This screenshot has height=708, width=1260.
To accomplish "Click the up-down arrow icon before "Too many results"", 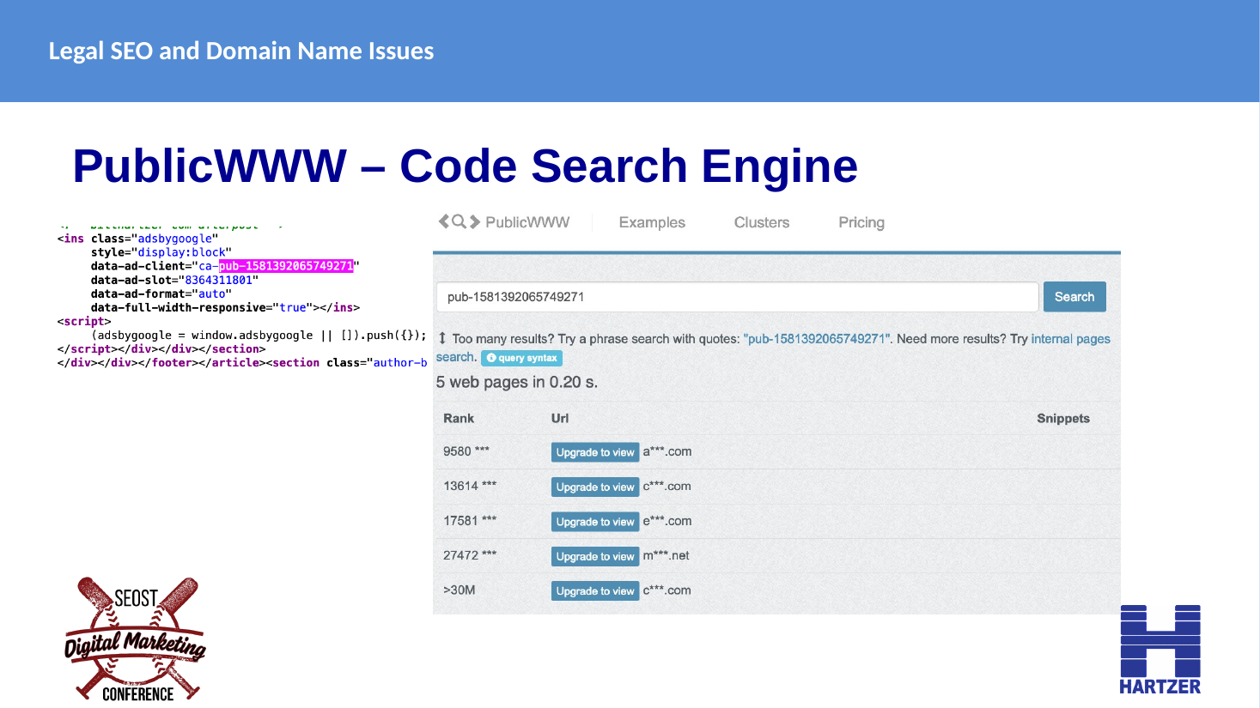I will [442, 339].
